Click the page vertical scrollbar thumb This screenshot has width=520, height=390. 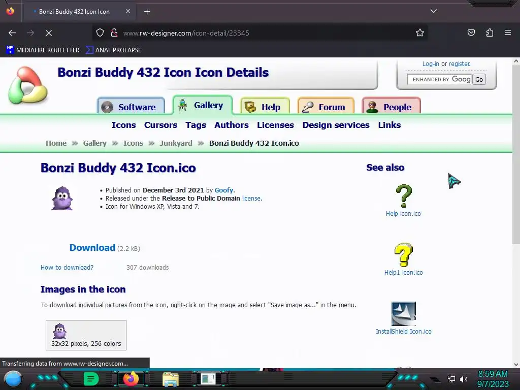tap(516, 155)
